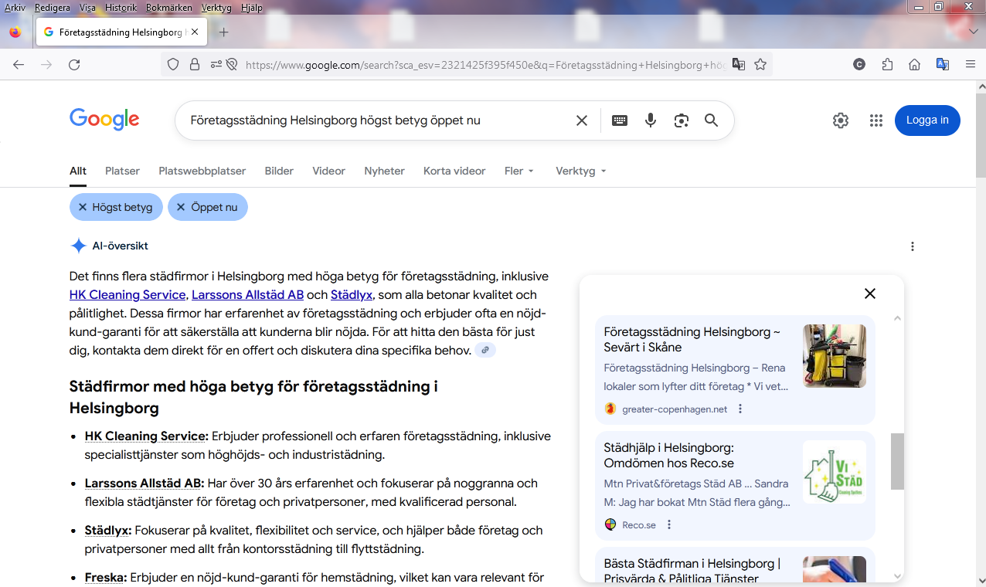Submit search with magnifier icon
The width and height of the screenshot is (986, 587).
click(x=711, y=120)
